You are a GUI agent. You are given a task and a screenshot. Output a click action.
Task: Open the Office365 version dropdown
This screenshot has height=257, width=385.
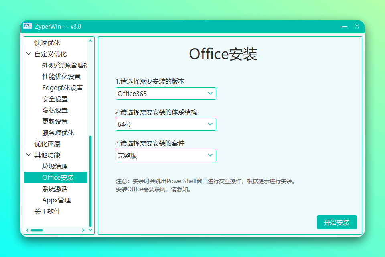pos(166,94)
